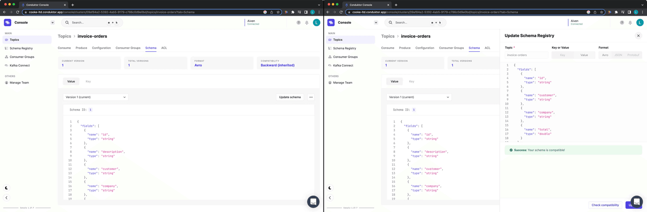647x212 pixels.
Task: Open the Configuration tab in the right window
Action: 425,48
